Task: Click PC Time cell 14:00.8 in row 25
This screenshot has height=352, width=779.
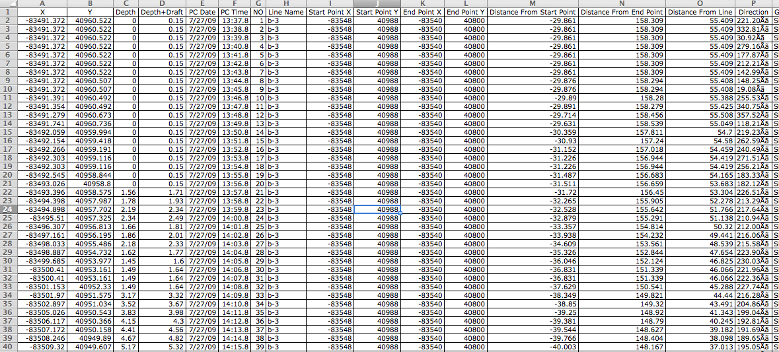Action: click(235, 218)
